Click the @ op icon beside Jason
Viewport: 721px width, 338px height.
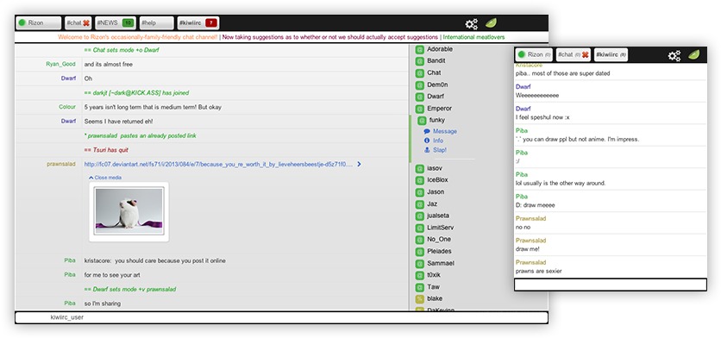(419, 192)
